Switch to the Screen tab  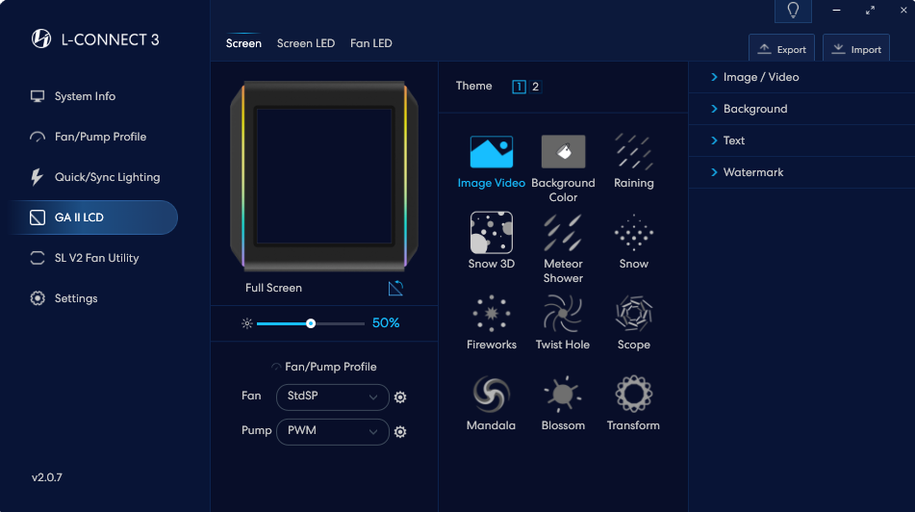click(243, 43)
